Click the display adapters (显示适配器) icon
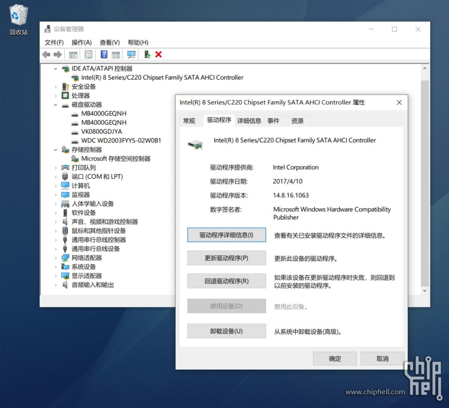 (65, 276)
